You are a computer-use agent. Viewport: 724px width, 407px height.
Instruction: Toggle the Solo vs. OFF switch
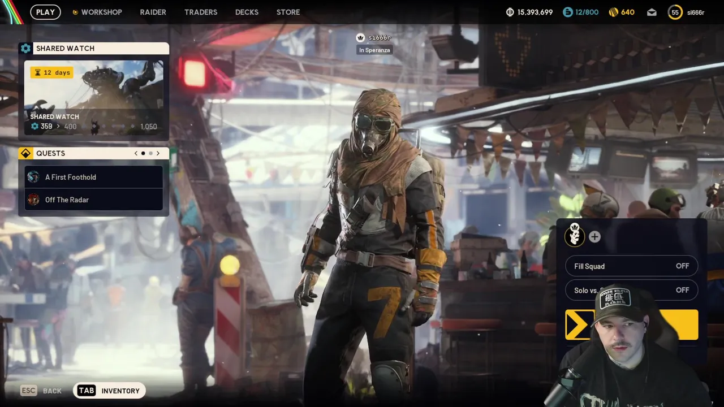tap(632, 290)
